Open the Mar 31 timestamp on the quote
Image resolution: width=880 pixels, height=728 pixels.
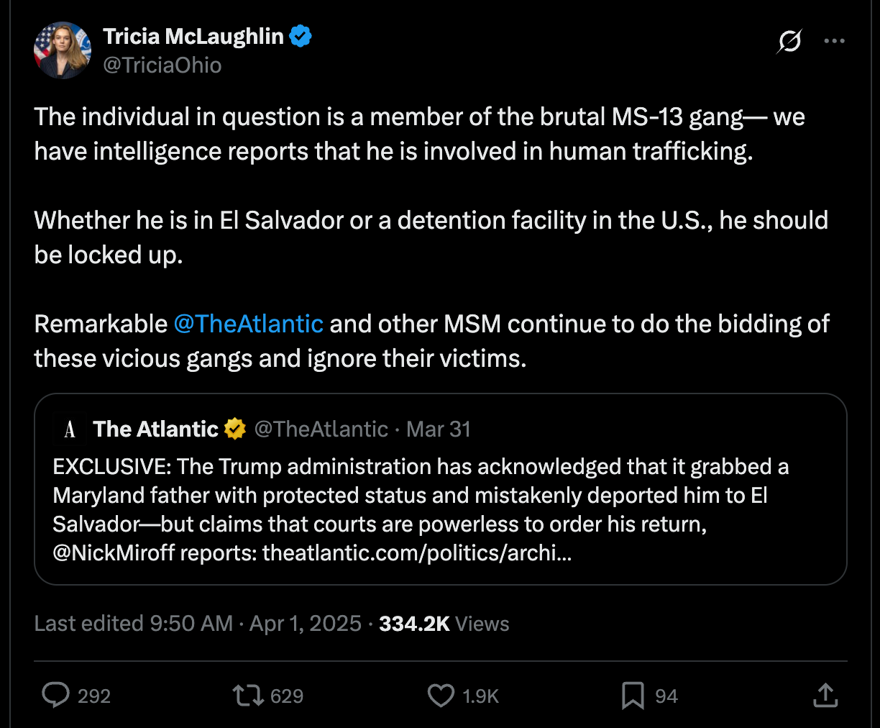coord(439,429)
